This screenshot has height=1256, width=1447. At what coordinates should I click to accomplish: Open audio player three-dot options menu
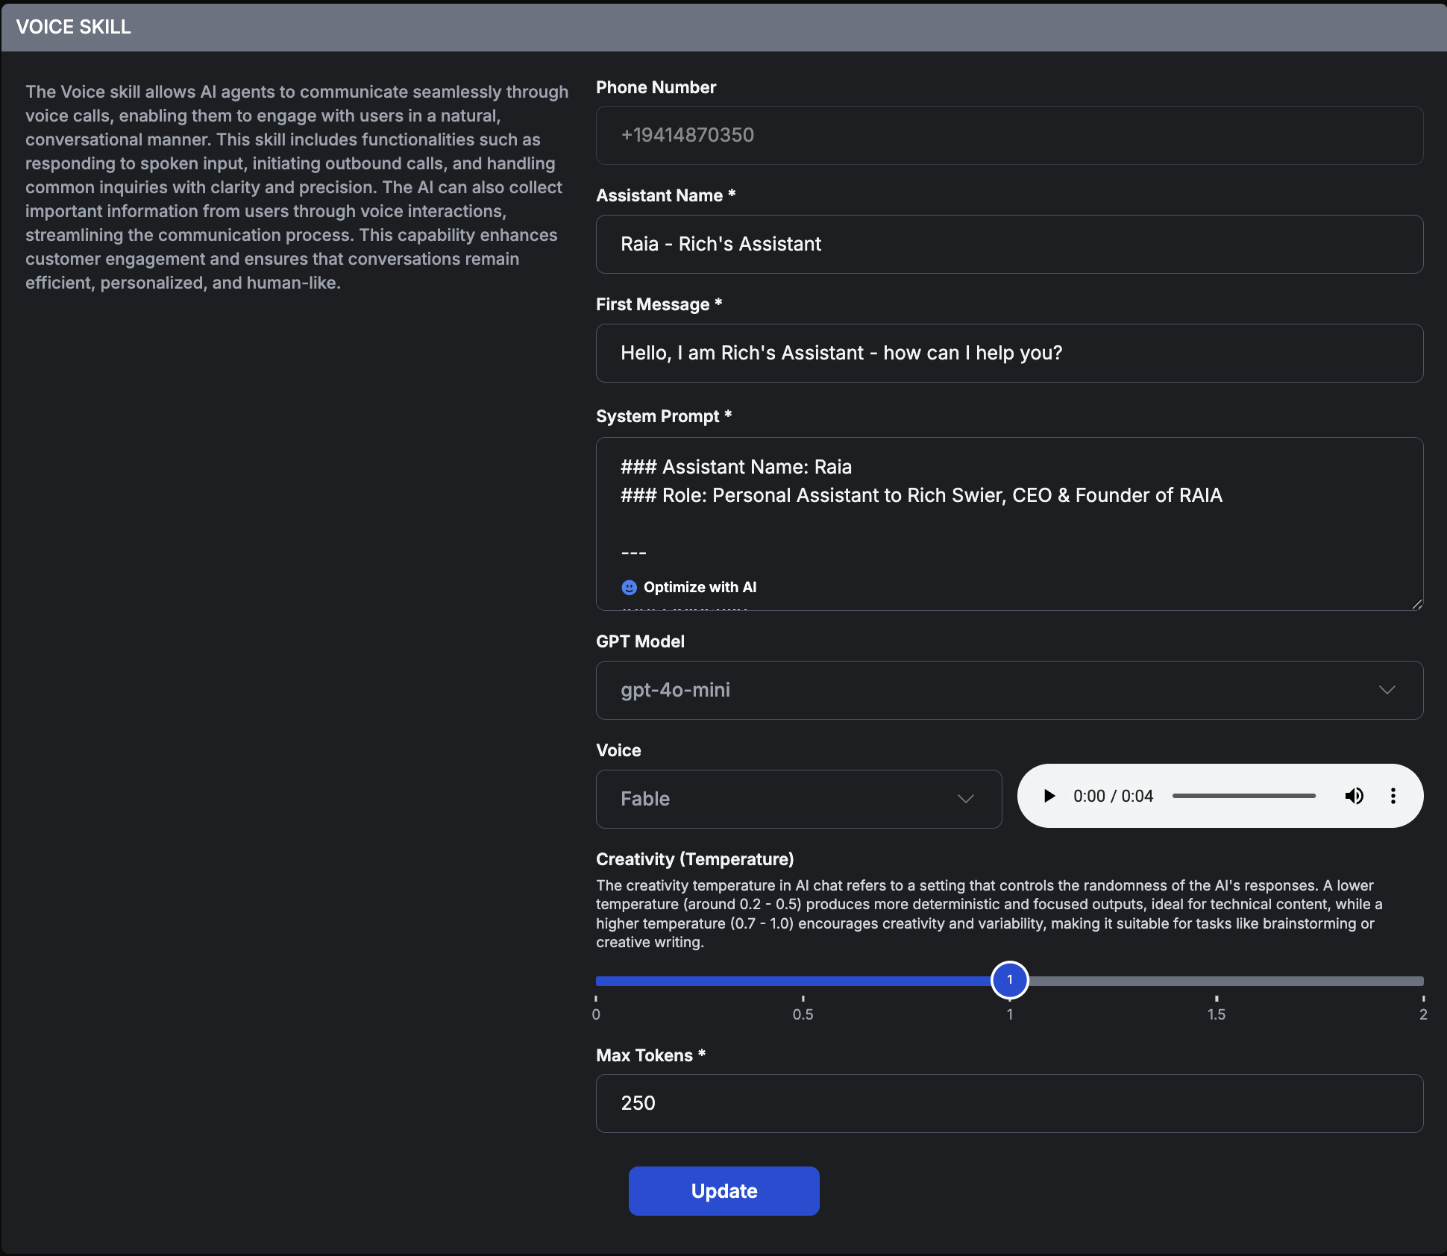[x=1393, y=796]
